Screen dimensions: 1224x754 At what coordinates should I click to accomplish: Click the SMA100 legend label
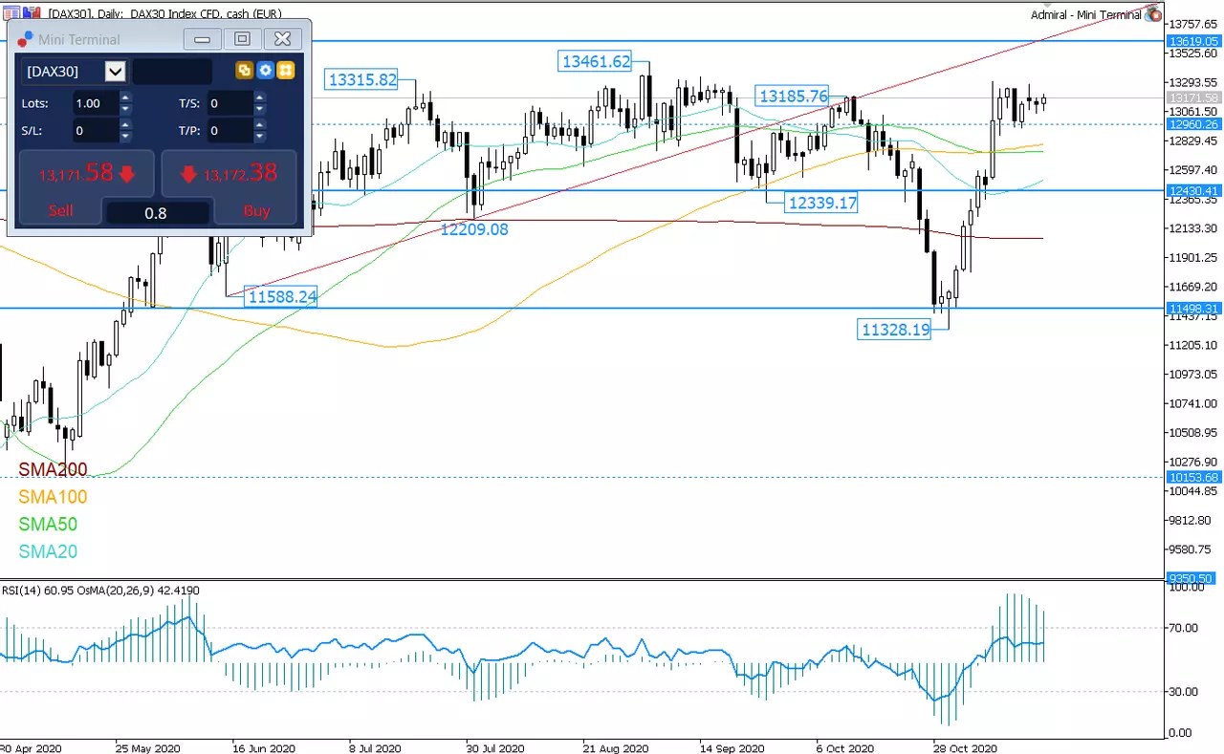pos(53,497)
